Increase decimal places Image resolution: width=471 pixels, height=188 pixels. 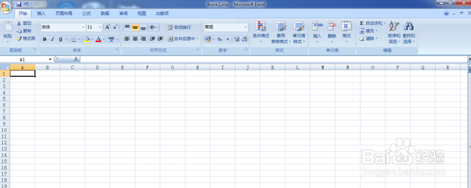(x=237, y=39)
